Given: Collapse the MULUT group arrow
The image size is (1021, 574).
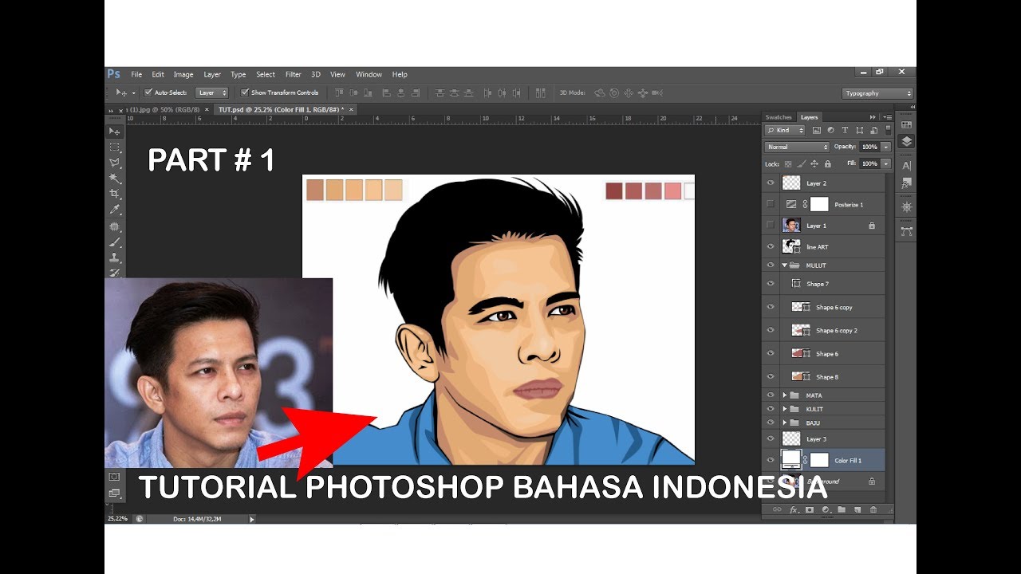Looking at the screenshot, I should click(x=785, y=265).
